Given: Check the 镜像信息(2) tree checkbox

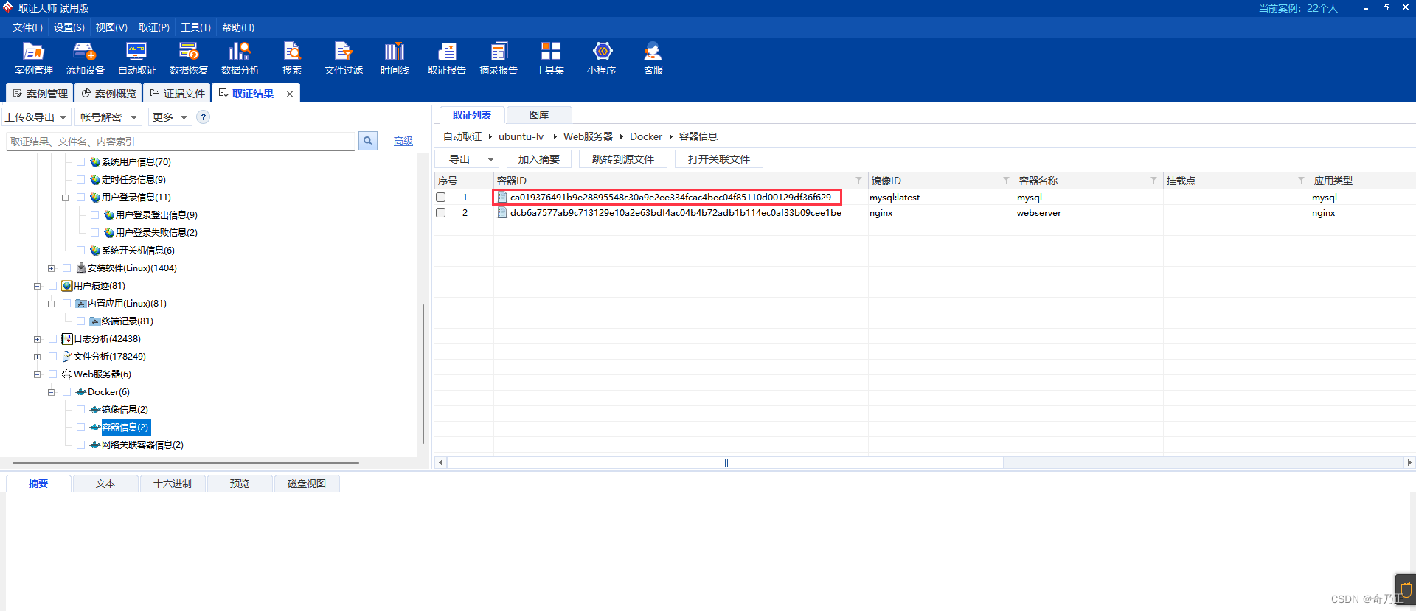Looking at the screenshot, I should 80,409.
